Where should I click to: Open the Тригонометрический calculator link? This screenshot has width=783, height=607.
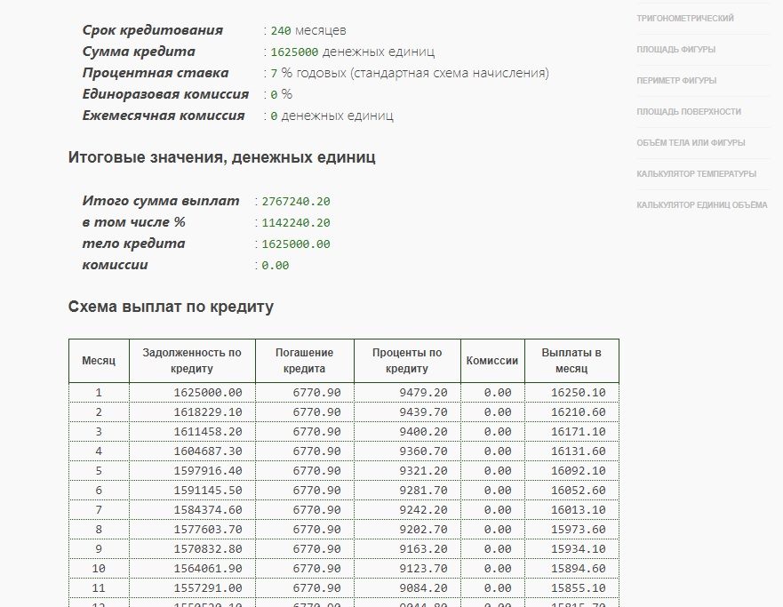click(x=685, y=19)
